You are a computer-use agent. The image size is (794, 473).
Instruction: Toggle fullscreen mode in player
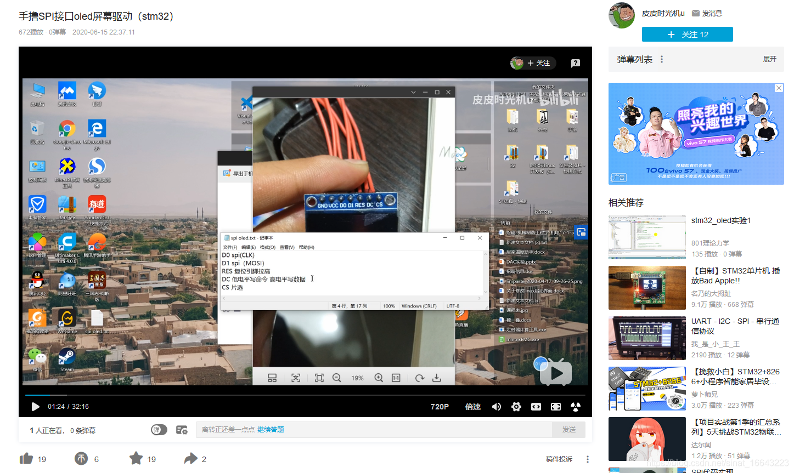tap(576, 407)
